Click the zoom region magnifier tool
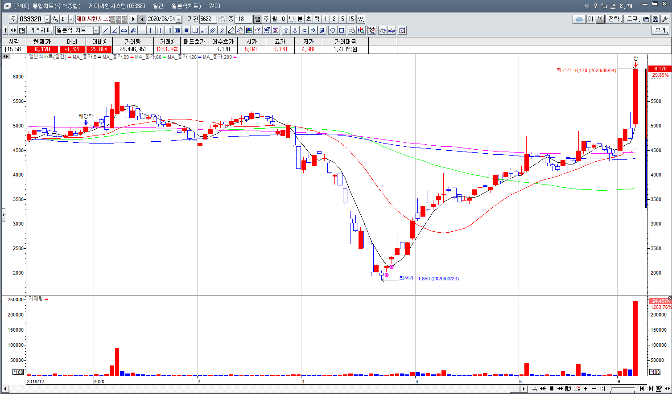Screen dimensions: 672x394 (x=352, y=30)
